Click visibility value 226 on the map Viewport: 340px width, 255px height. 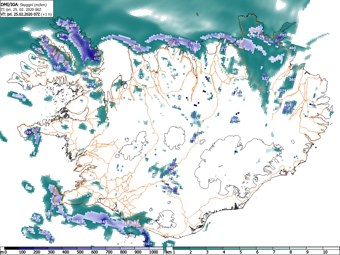click(x=91, y=85)
